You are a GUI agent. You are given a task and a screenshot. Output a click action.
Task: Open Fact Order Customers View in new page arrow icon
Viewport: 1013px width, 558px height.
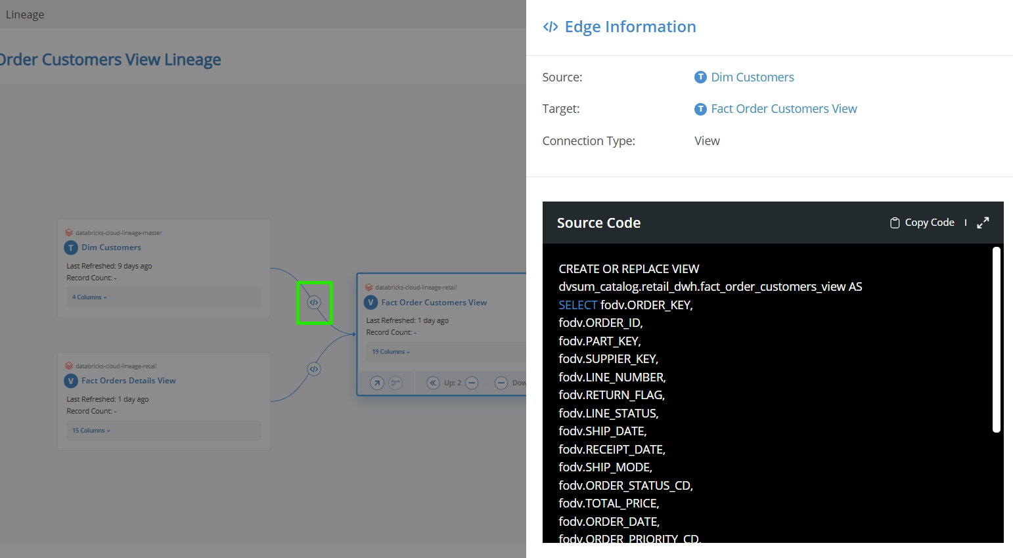377,383
